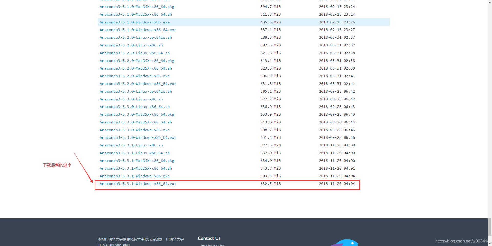Open the Anaconda3-5.1.0-MacOSX-x86_64.pkg link
Image resolution: width=492 pixels, height=246 pixels.
point(137,7)
